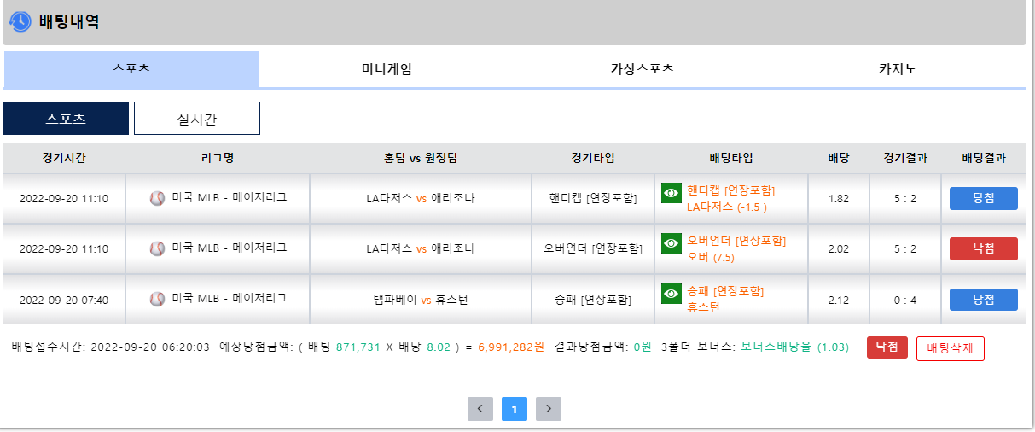Go to the next page with the right arrow

[x=549, y=409]
